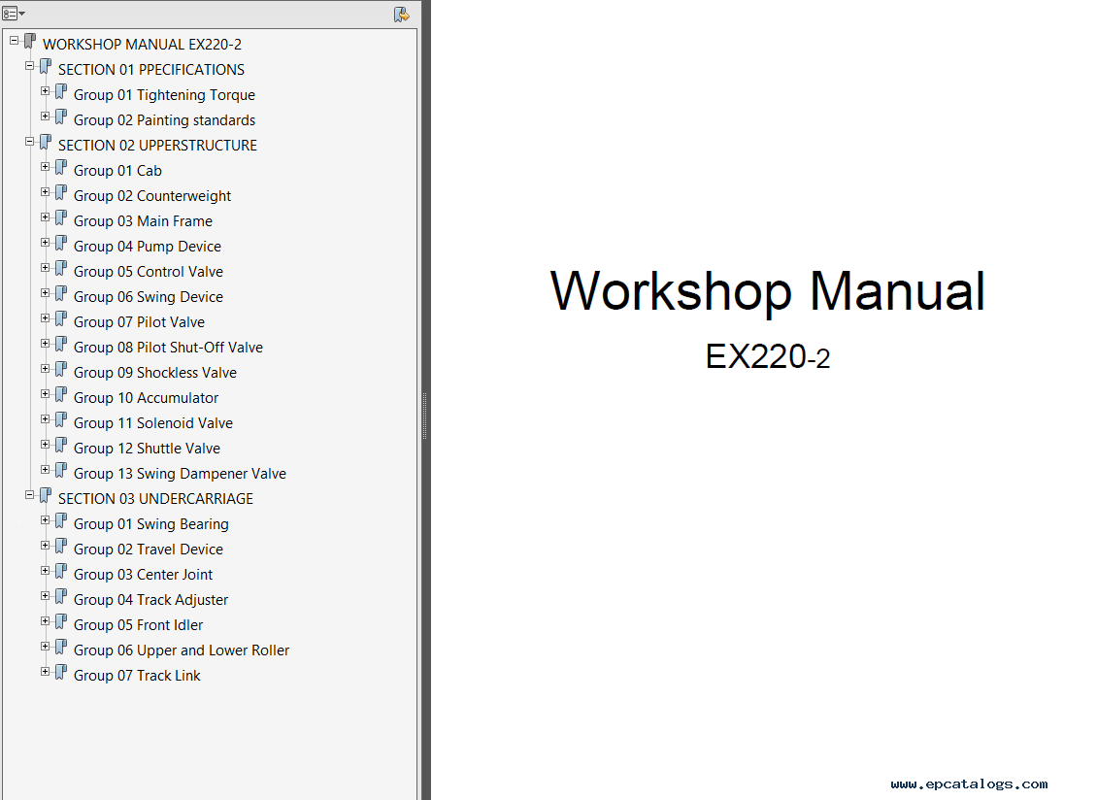This screenshot has height=800, width=1097.
Task: Select Group 07 Pilot Valve bookmark
Action: 139,322
